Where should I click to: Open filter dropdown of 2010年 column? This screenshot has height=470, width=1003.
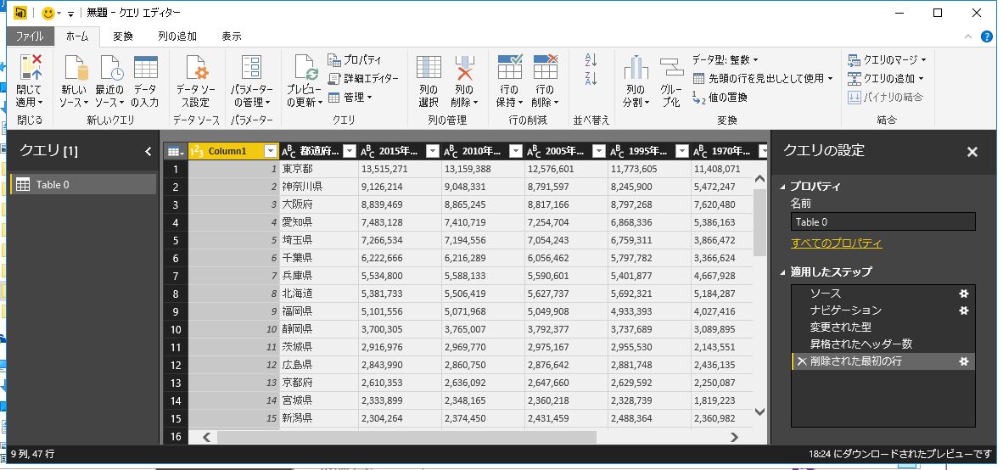516,152
